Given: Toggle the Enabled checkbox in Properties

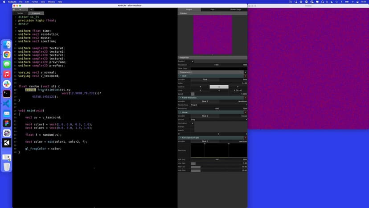Looking at the screenshot, I should [x=193, y=61].
